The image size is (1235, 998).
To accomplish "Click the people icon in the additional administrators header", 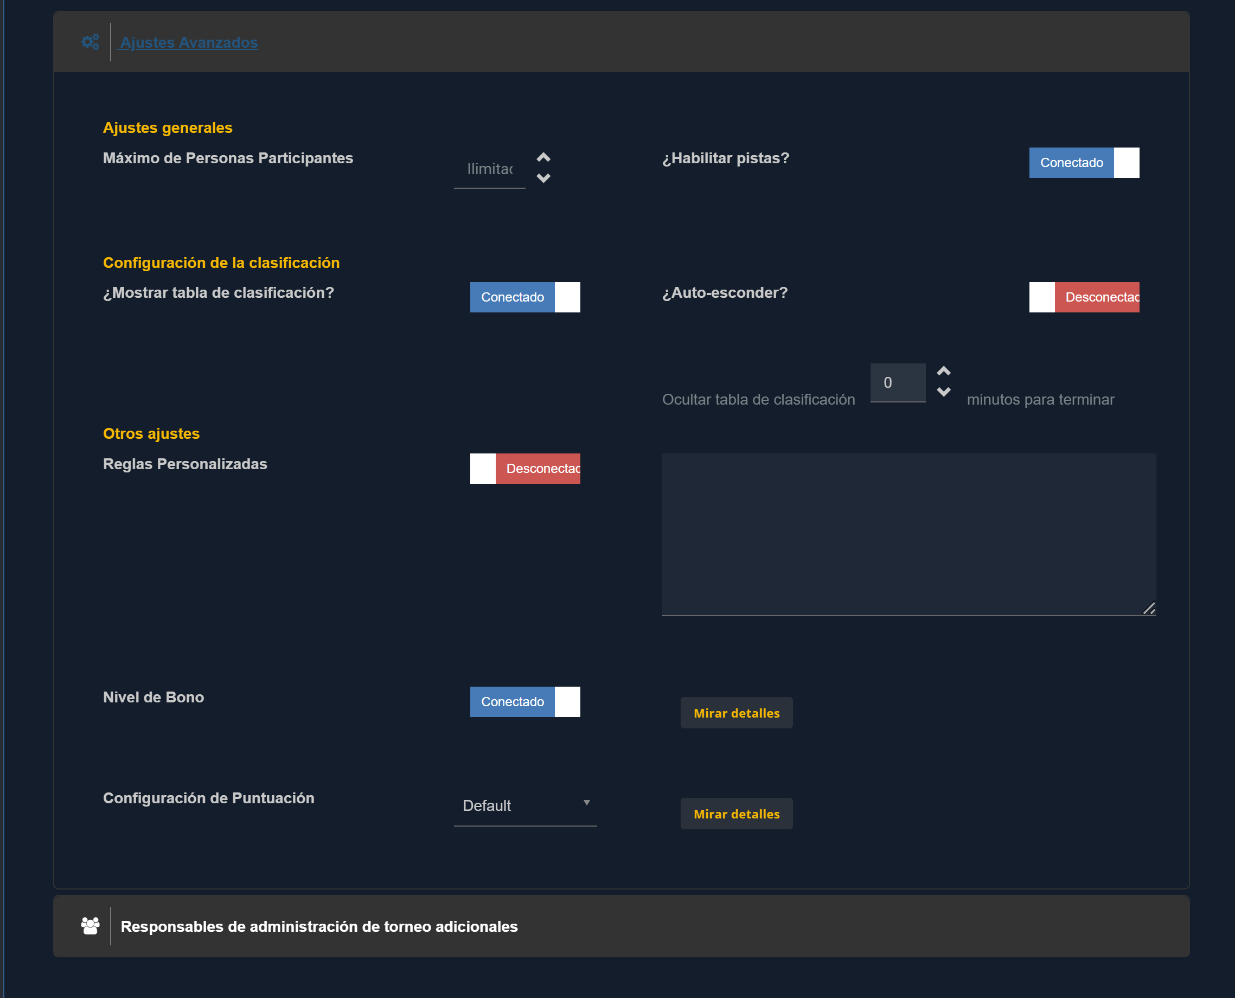I will tap(90, 925).
